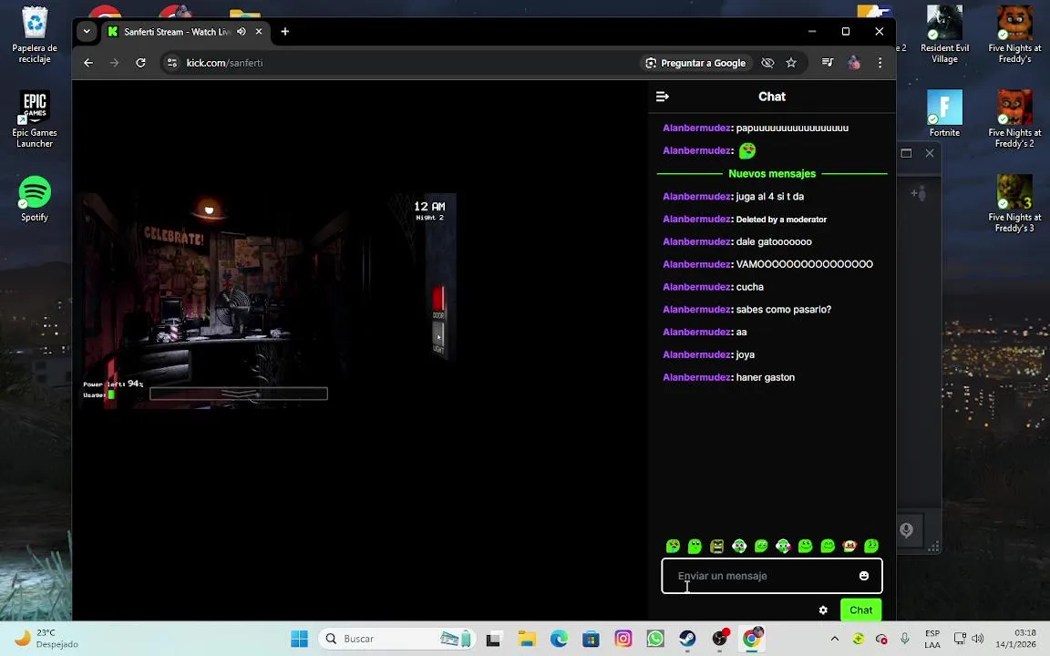Screen dimensions: 1050x656
Task: Bookmark this page with the star
Action: pyautogui.click(x=791, y=63)
